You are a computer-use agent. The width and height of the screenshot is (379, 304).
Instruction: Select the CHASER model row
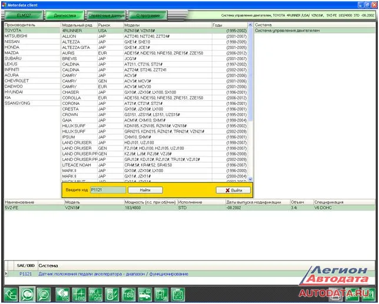[x=154, y=92]
